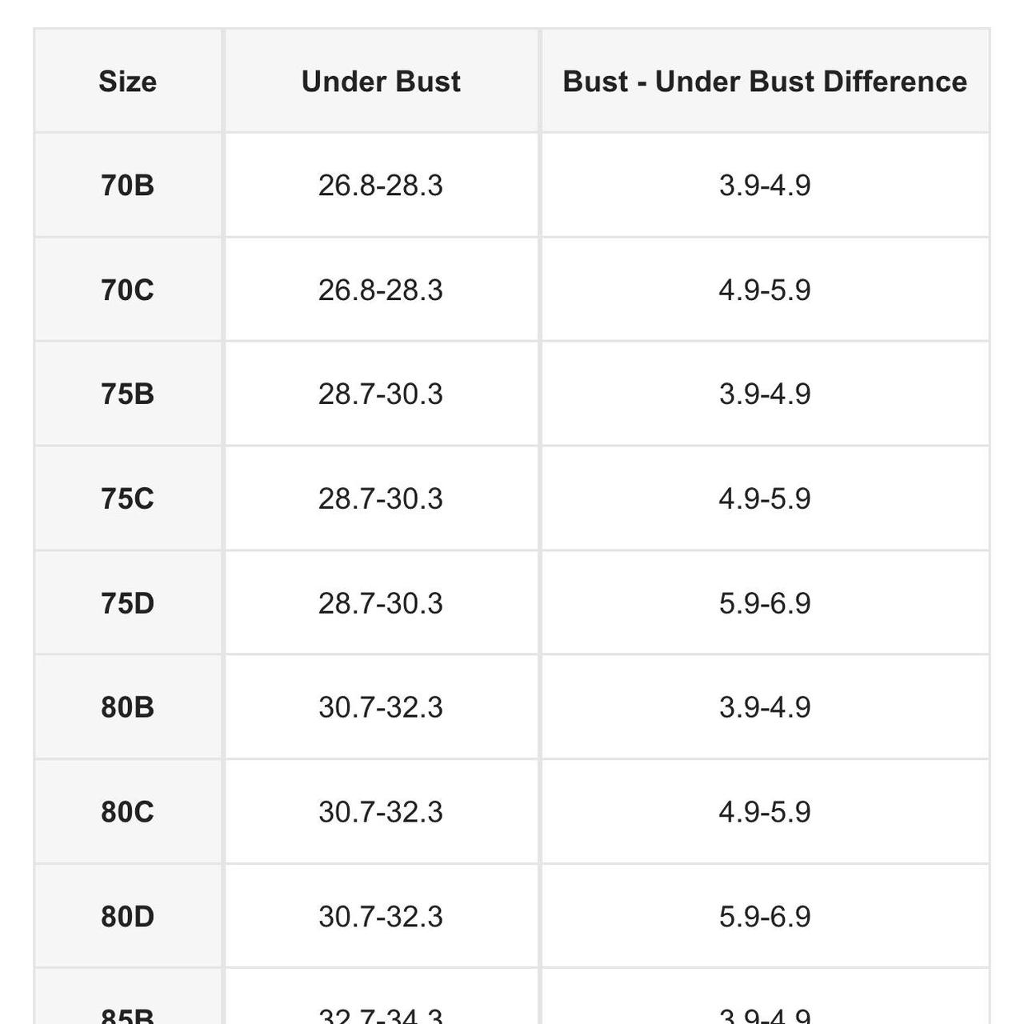1024x1024 pixels.
Task: Select the 75D size cell
Action: coord(127,603)
